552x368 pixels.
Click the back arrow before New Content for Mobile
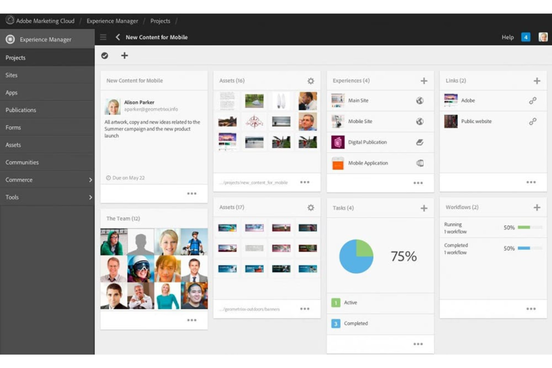point(118,37)
